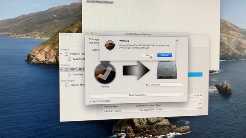Click the Warning heading text
The height and width of the screenshot is (138, 246).
[x=124, y=41]
